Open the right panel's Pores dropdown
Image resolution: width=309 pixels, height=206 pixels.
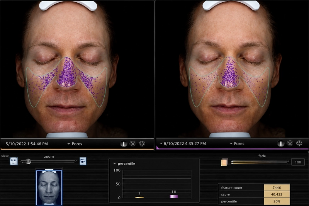tap(237, 144)
